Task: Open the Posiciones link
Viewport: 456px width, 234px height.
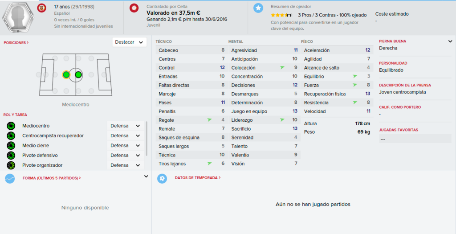Action: tap(16, 42)
